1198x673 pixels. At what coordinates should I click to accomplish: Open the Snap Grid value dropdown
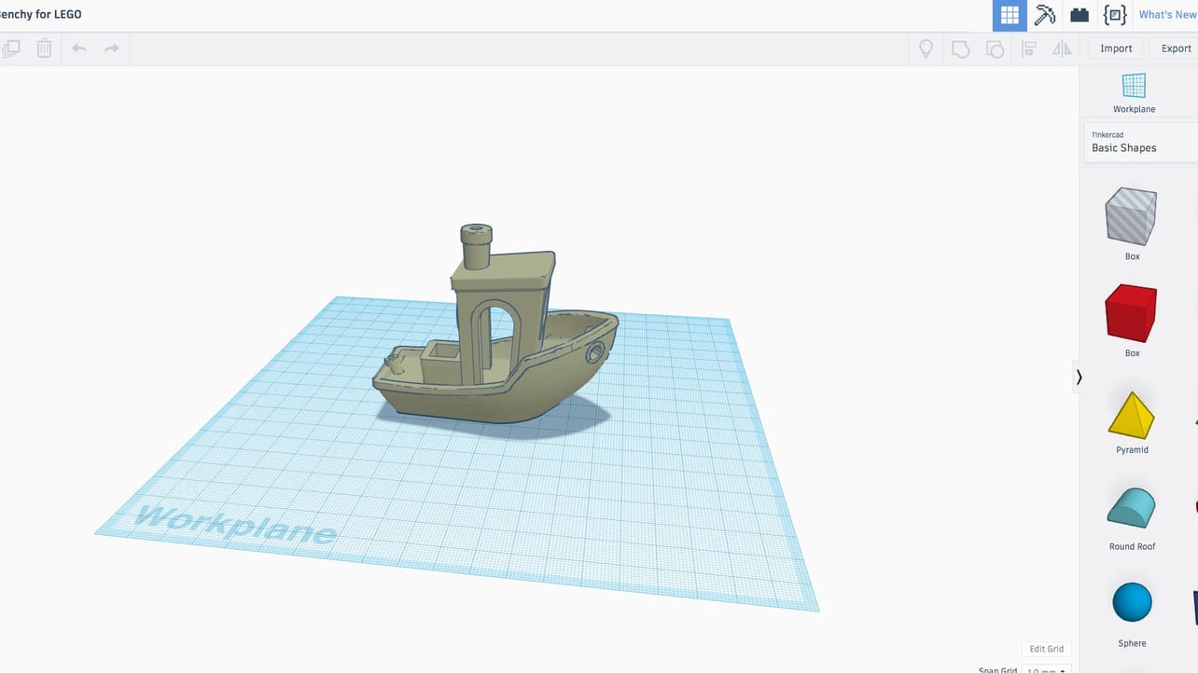(1047, 670)
